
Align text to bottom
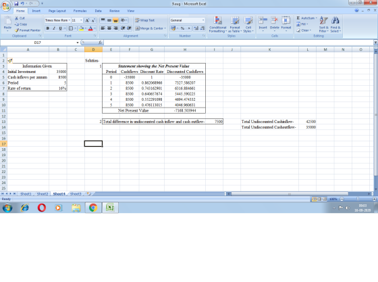(115, 20)
